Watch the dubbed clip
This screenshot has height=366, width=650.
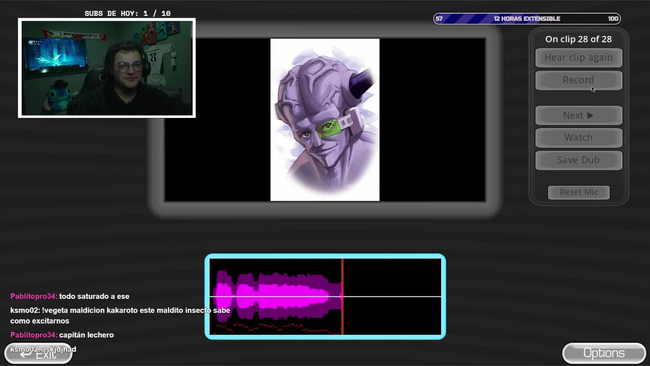[x=578, y=137]
